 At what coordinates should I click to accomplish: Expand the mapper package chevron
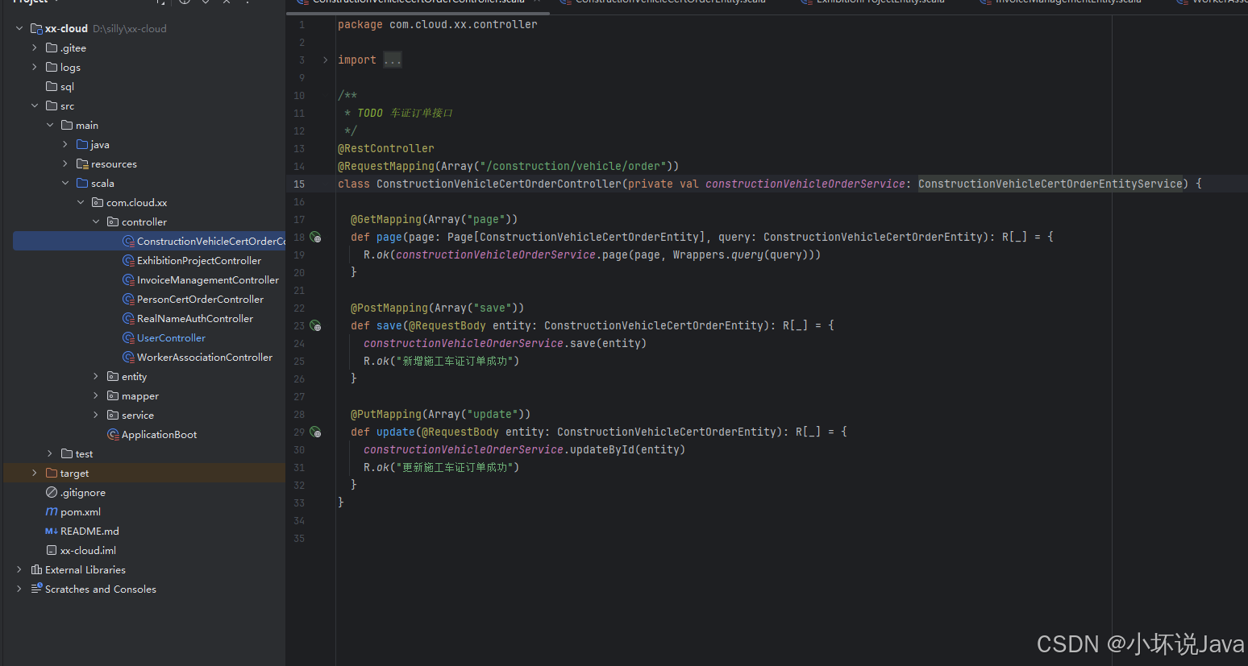[96, 395]
